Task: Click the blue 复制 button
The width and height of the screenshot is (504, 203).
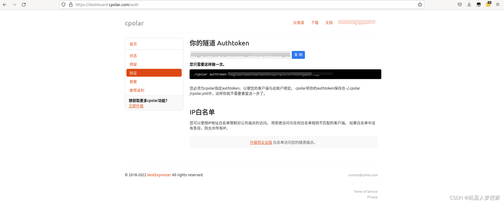Action: tap(298, 55)
